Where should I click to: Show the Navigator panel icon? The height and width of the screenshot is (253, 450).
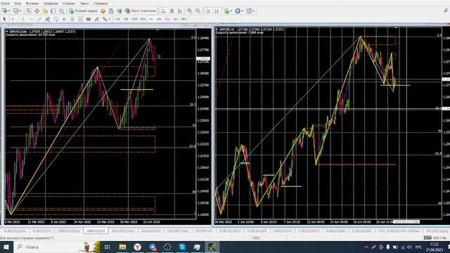pos(45,11)
